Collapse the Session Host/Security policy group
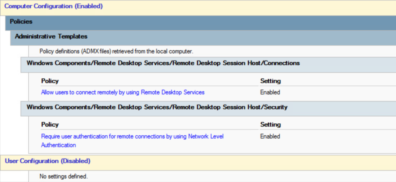Viewport: 396px width, 182px height. coord(157,107)
